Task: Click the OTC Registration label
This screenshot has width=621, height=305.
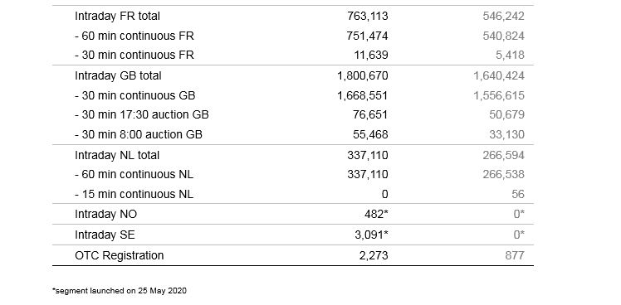Action: tap(120, 255)
